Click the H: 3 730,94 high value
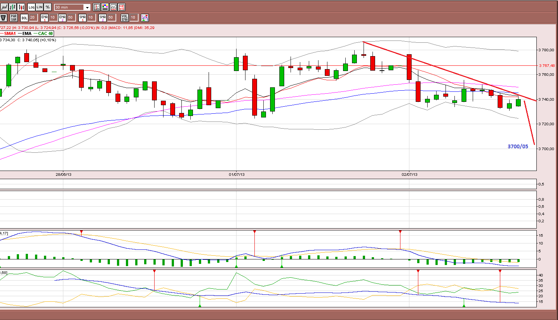 pyautogui.click(x=23, y=28)
